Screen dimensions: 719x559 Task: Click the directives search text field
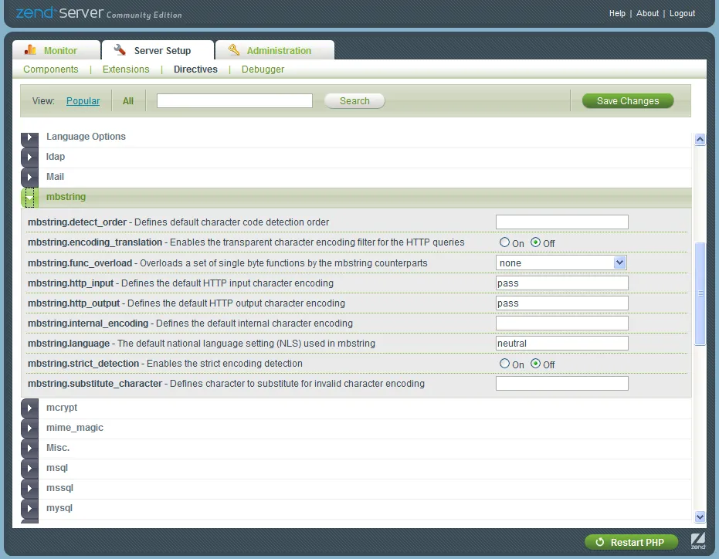(235, 101)
